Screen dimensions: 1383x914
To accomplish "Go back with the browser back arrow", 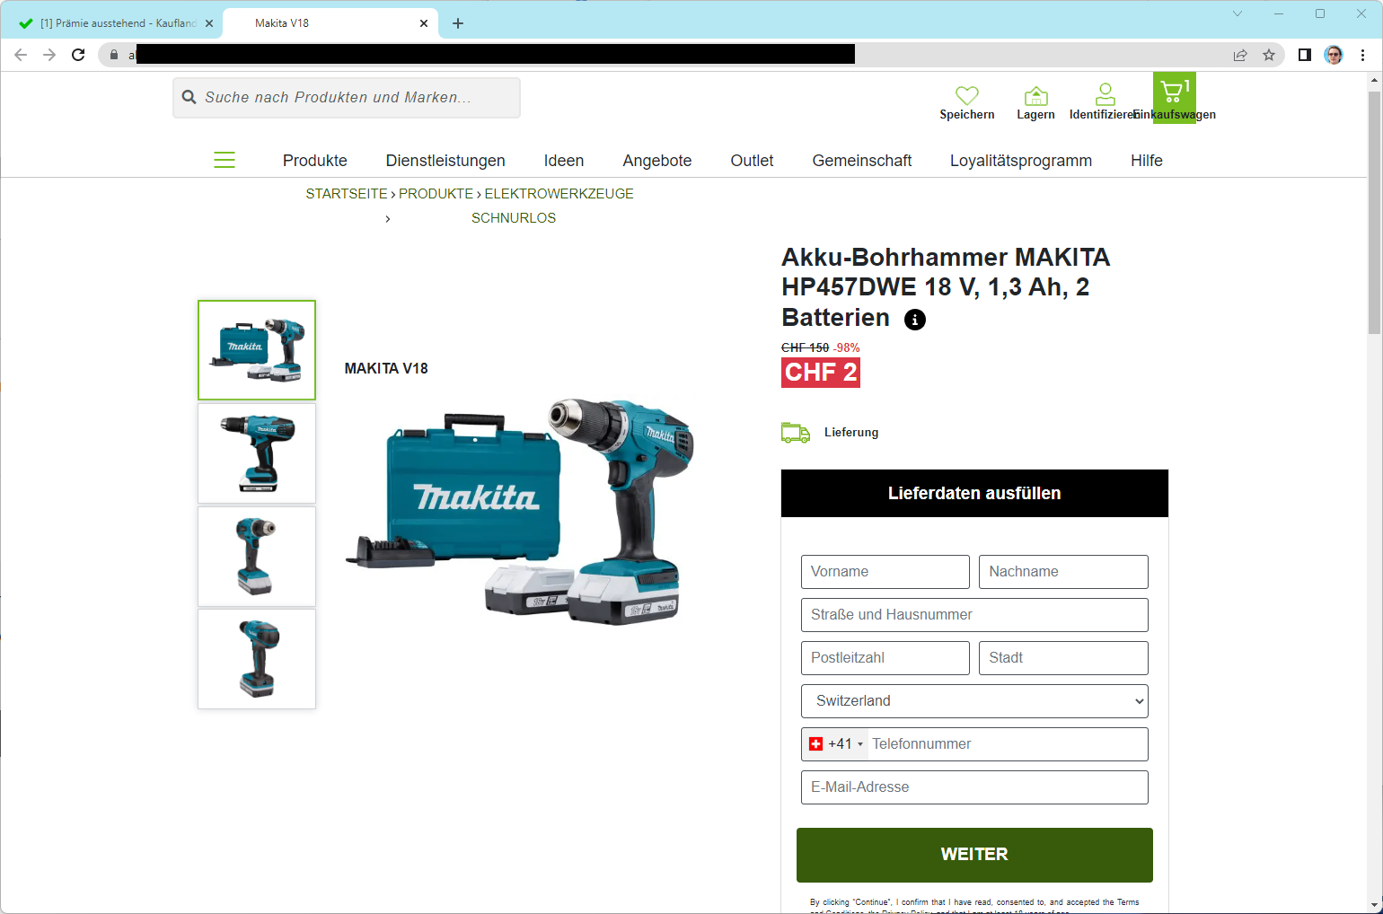I will point(21,55).
